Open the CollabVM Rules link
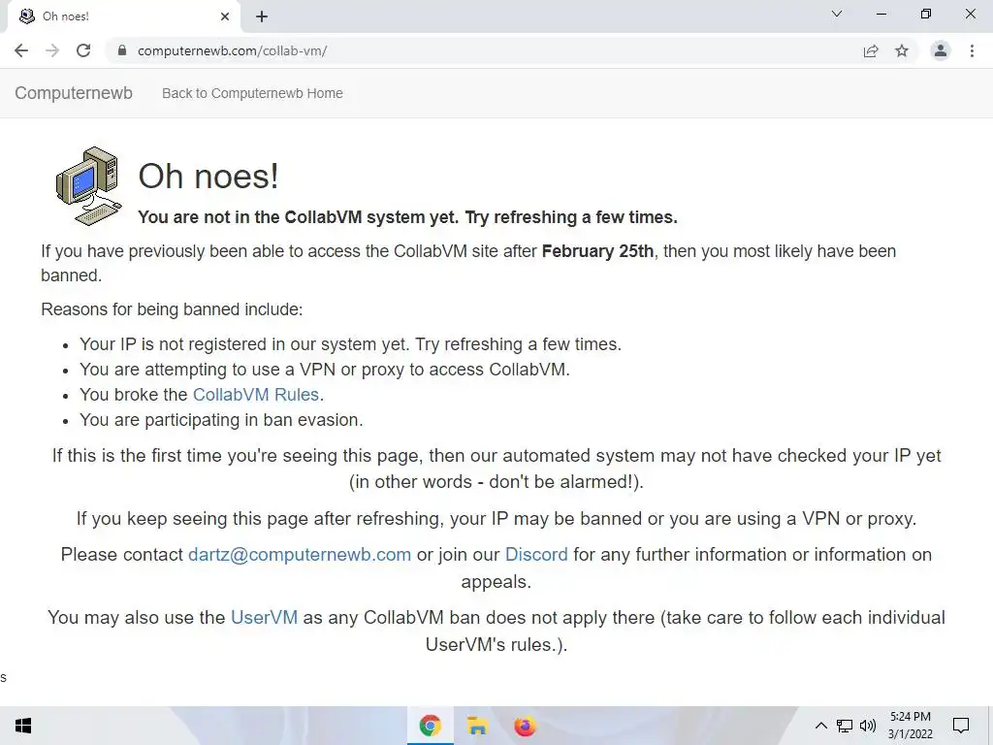 point(256,395)
